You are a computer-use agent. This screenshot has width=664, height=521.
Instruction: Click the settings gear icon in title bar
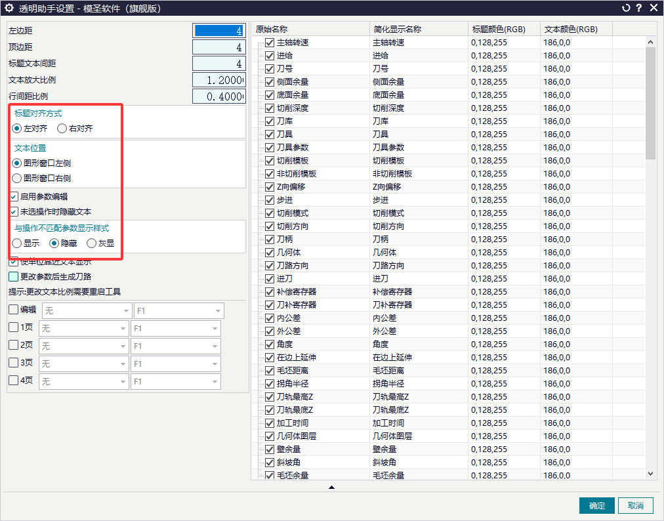[x=9, y=8]
